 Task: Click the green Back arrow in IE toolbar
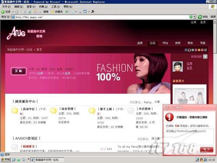pyautogui.click(x=3, y=12)
